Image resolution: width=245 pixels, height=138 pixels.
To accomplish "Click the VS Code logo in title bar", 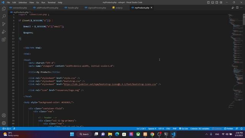I will (x=3, y=2).
